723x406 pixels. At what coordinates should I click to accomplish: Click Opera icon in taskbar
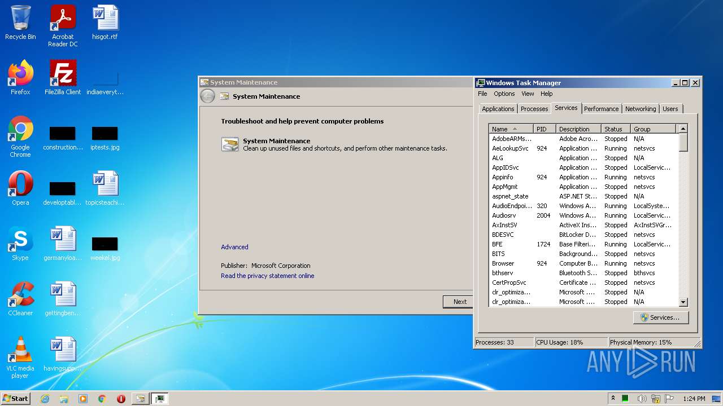(121, 399)
